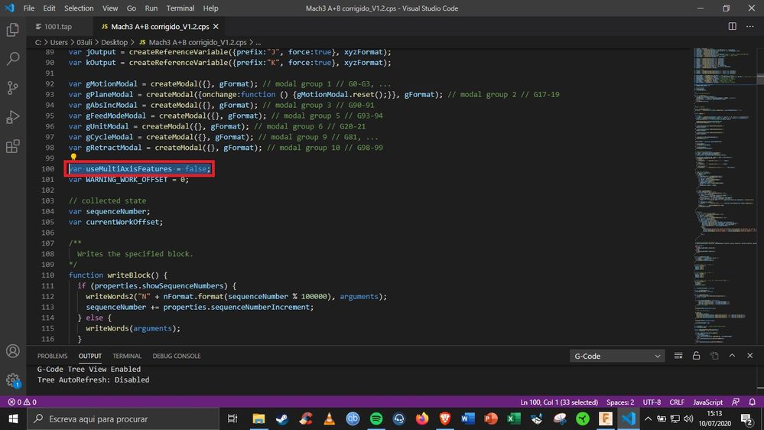The image size is (764, 430).
Task: Open the output log file icon
Action: coord(714,356)
